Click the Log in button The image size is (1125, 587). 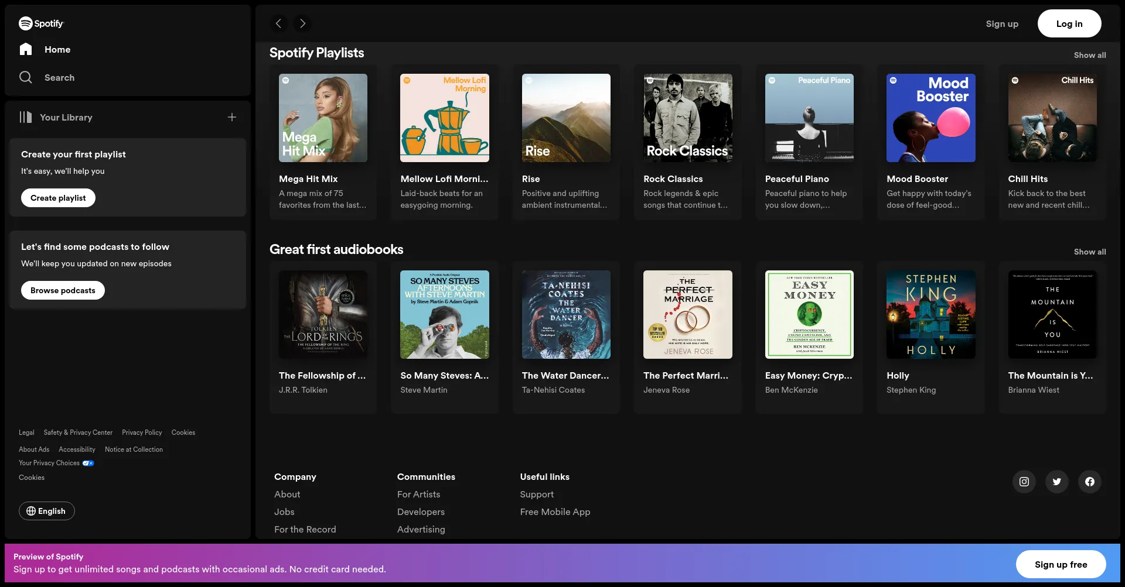pyautogui.click(x=1069, y=23)
